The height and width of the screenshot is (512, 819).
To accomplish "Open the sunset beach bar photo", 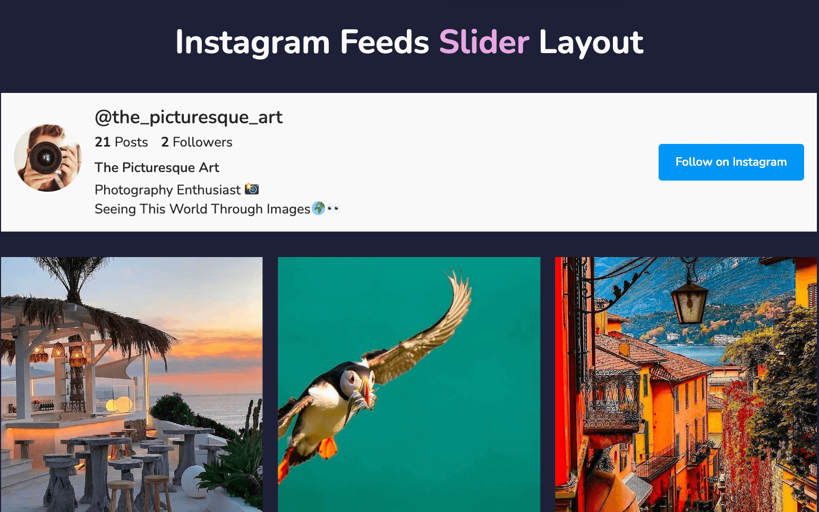I will (132, 385).
